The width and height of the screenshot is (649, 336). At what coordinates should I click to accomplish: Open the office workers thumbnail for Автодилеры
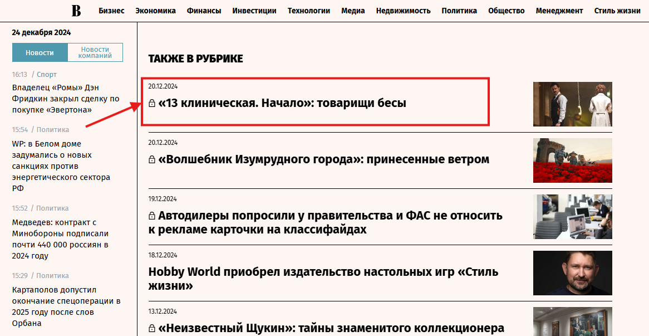click(572, 217)
